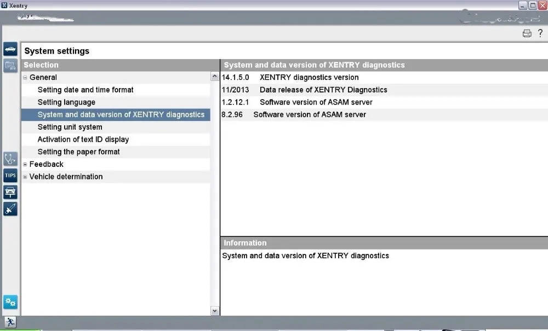
Task: Expand the Vehicle determination node
Action: click(25, 177)
